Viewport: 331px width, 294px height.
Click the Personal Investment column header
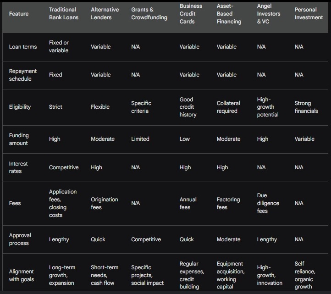[x=309, y=13]
